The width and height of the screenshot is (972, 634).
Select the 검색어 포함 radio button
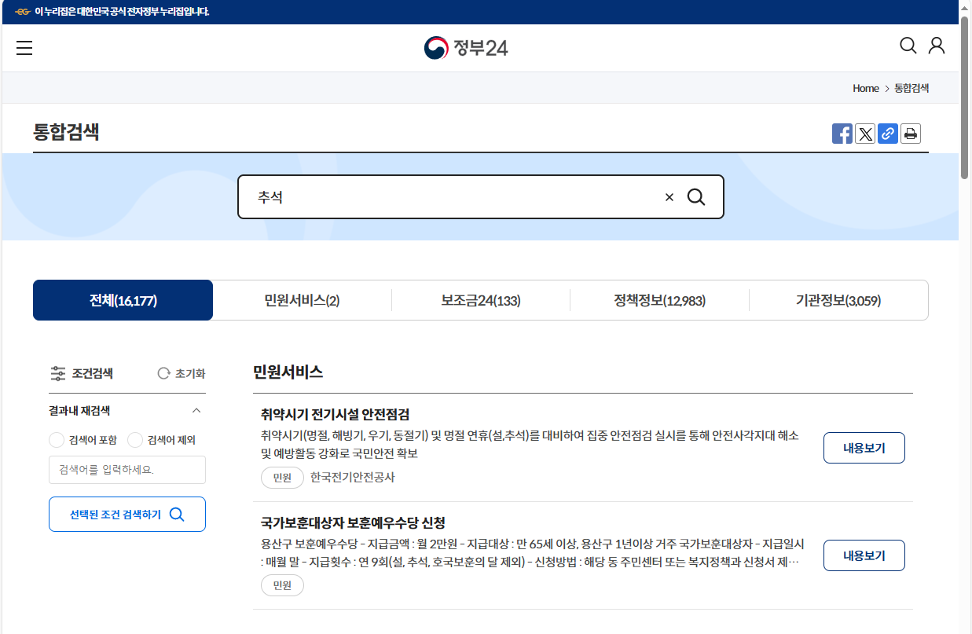56,440
